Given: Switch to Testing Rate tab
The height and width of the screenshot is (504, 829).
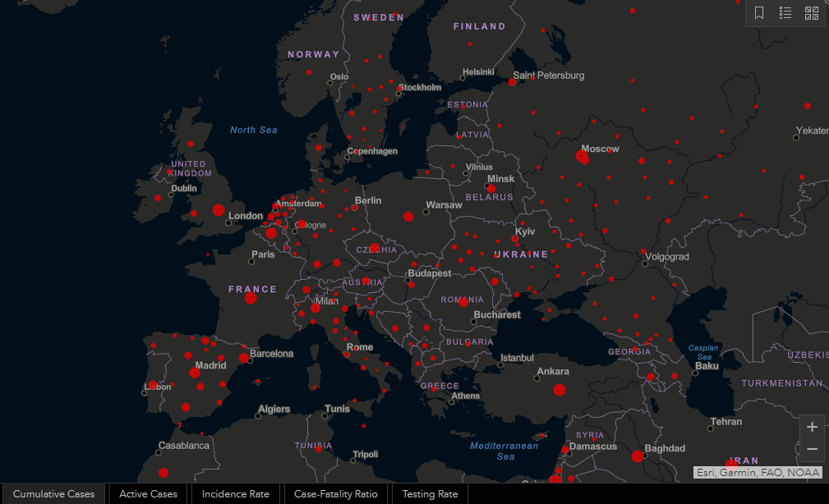Looking at the screenshot, I should 430,494.
